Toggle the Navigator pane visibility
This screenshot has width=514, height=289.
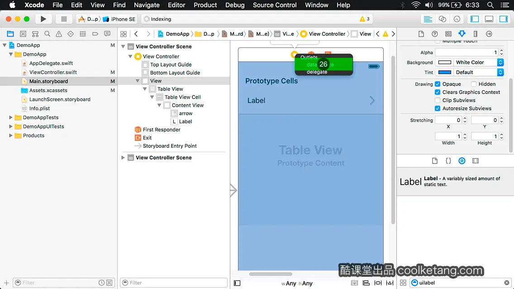click(474, 19)
